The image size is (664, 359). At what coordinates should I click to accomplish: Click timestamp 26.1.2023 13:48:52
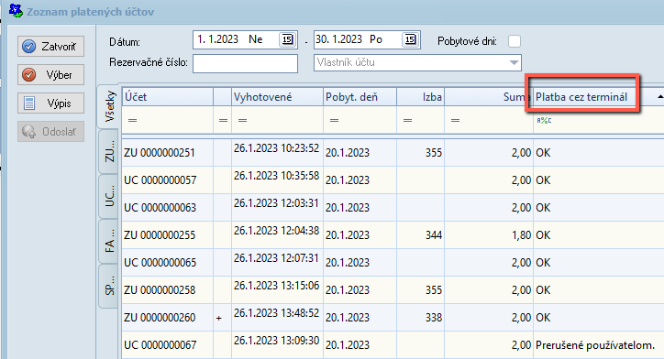(x=276, y=313)
